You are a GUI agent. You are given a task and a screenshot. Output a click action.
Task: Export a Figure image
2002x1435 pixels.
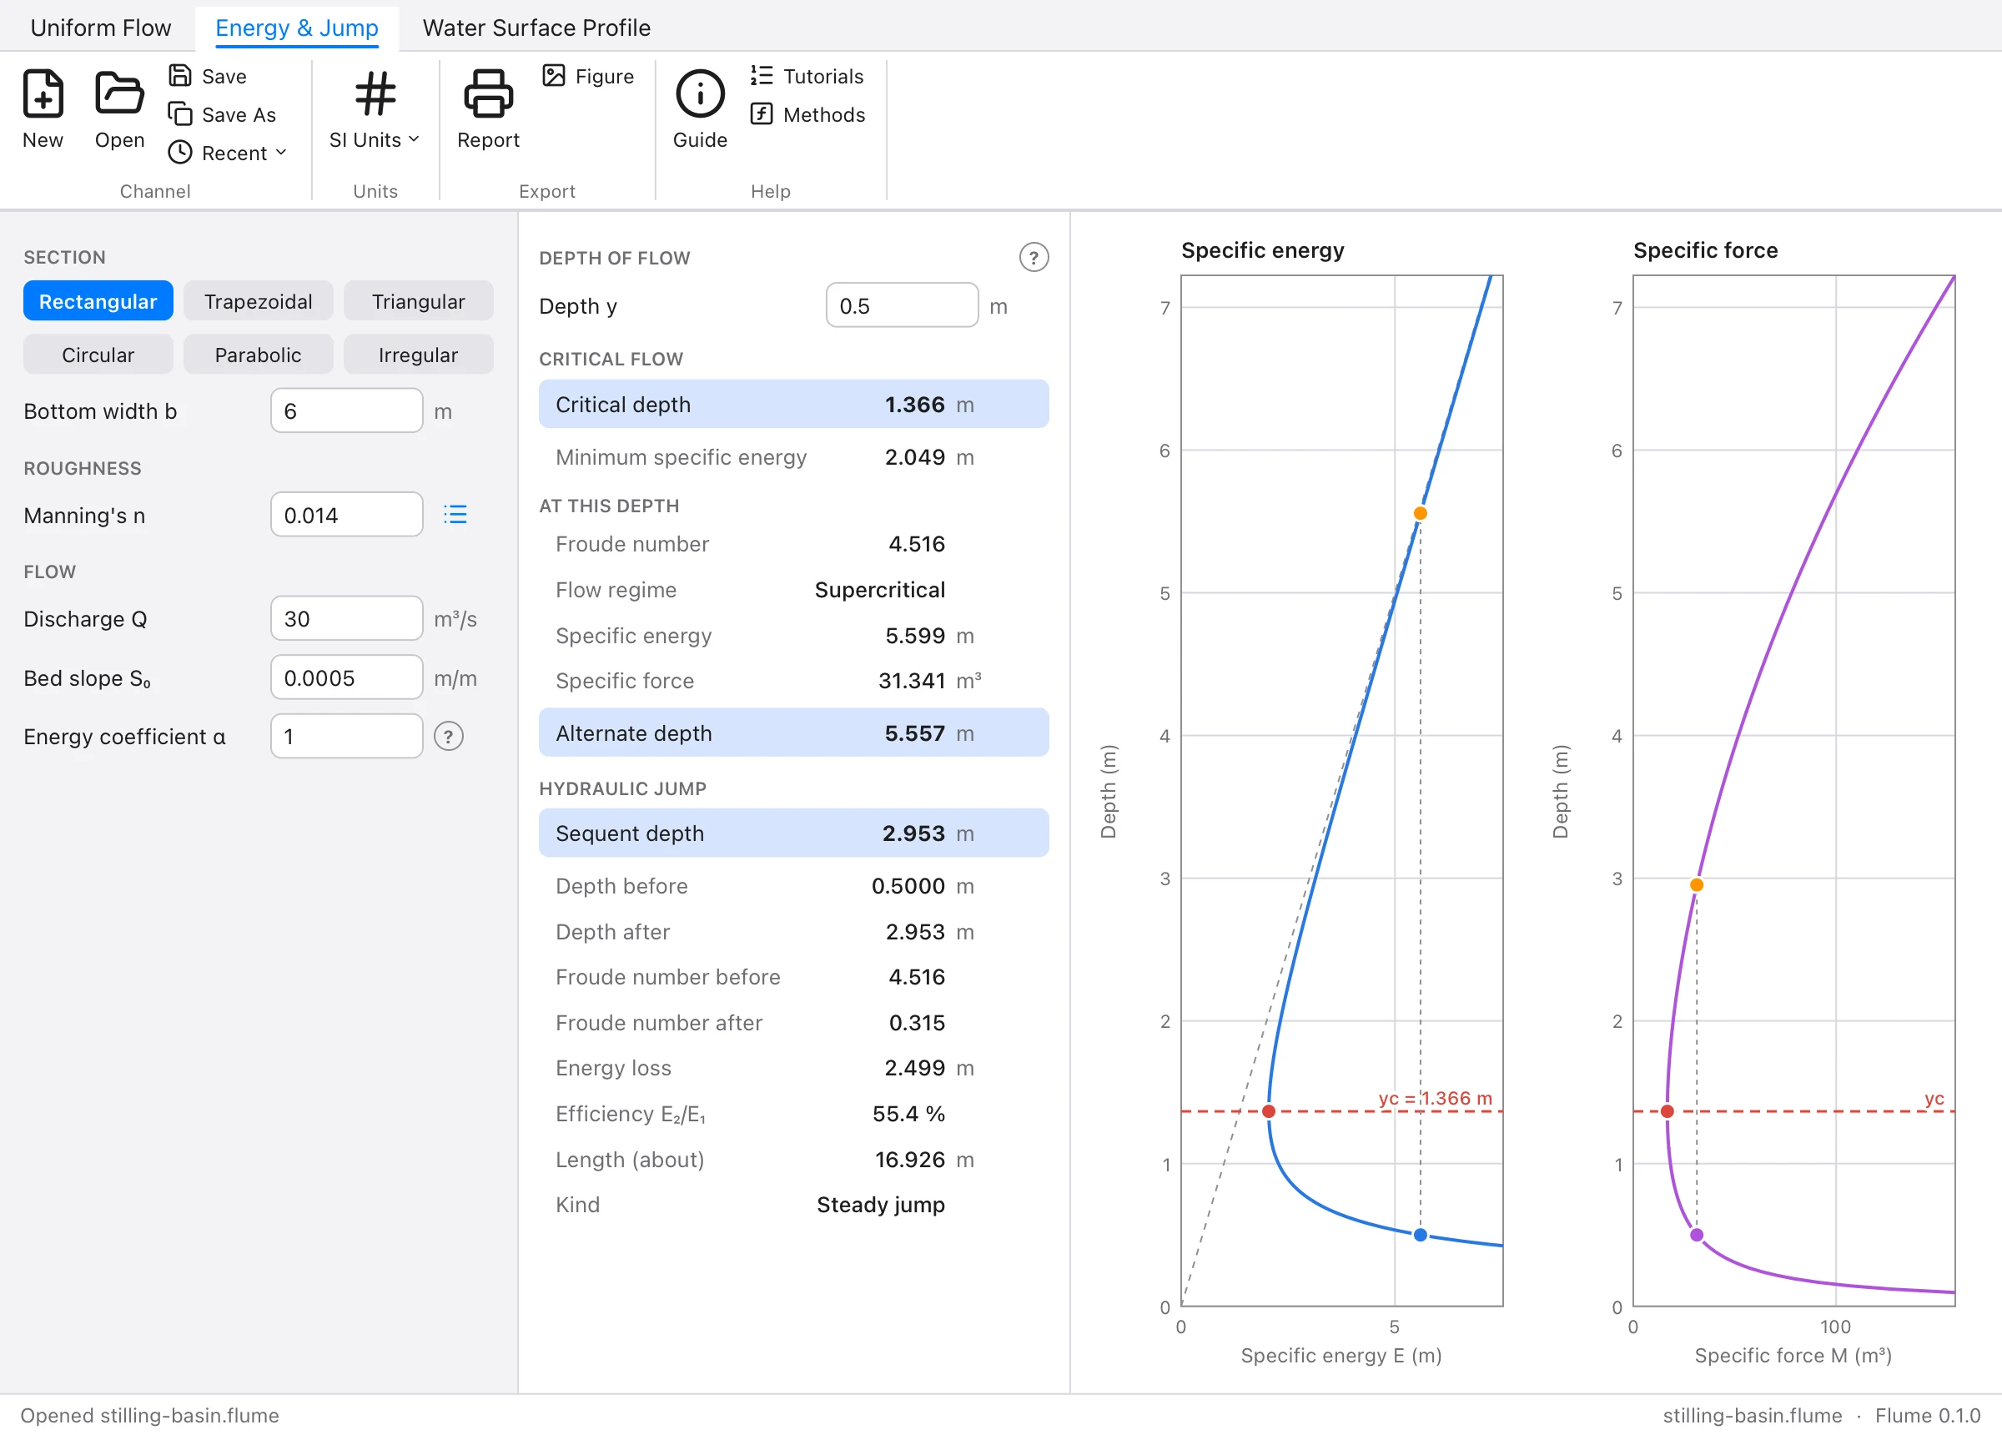pyautogui.click(x=588, y=76)
